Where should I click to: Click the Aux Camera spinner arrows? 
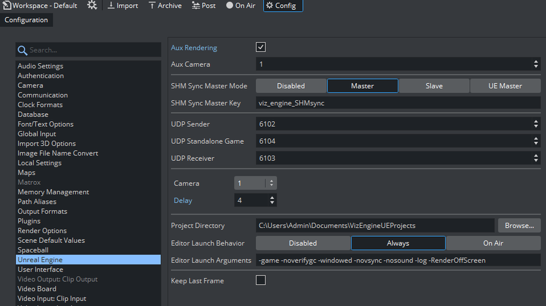(x=536, y=64)
